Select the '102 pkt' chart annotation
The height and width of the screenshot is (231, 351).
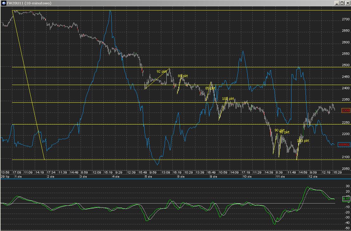pyautogui.click(x=228, y=98)
